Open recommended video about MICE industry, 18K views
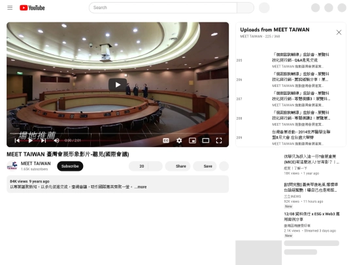The image size is (353, 265). 312,159
